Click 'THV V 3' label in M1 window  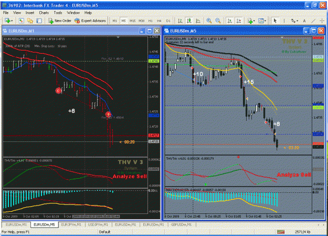(x=130, y=162)
